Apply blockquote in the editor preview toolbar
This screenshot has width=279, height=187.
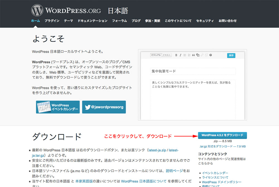pyautogui.click(x=193, y=55)
